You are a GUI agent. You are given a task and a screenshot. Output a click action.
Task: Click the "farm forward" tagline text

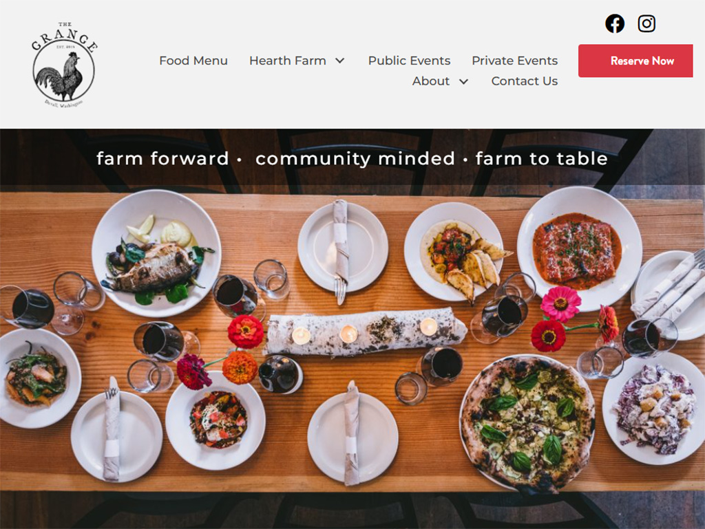tap(162, 158)
